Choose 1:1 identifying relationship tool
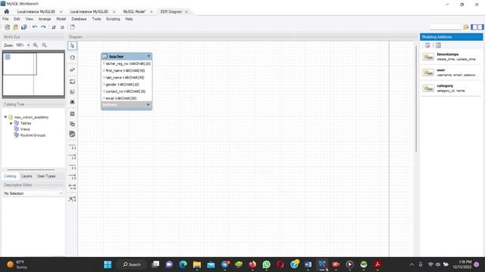Screen dimensions: 485x272 pos(73,167)
